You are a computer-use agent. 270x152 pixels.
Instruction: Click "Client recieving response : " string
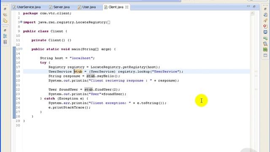(x=120, y=81)
